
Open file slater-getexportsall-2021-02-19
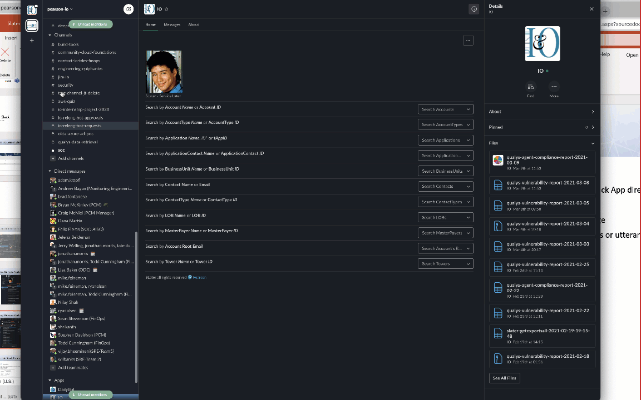point(542,336)
